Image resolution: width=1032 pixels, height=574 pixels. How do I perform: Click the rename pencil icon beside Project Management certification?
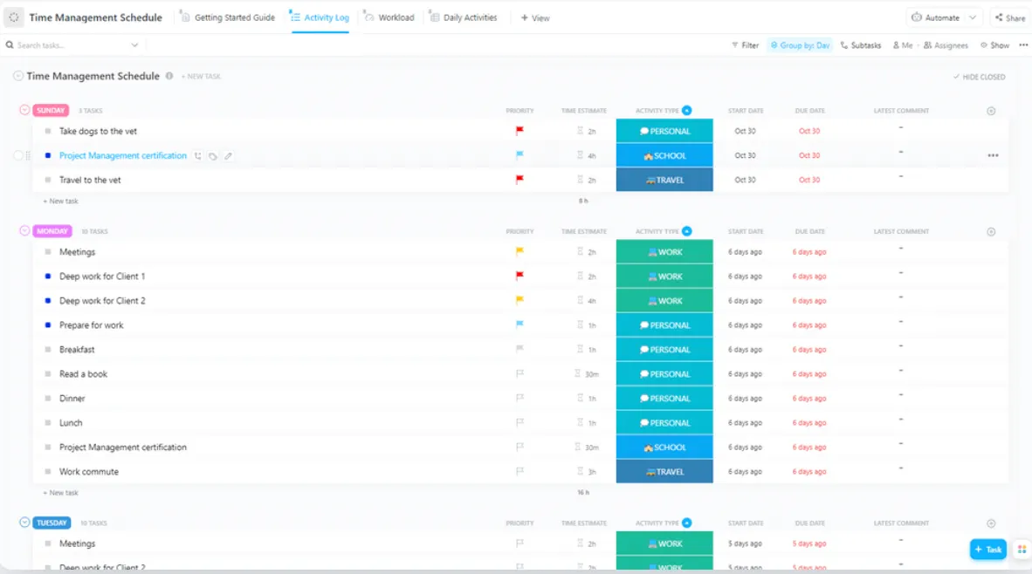(x=228, y=156)
